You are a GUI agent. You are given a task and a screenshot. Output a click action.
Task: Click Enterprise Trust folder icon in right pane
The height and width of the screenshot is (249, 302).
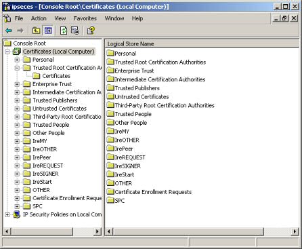[110, 71]
